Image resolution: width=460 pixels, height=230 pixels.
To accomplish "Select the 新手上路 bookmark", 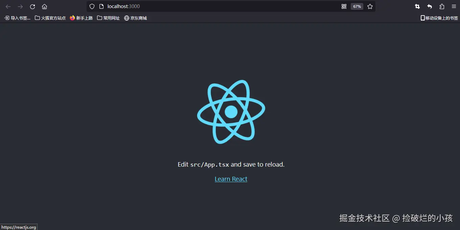I will click(81, 18).
